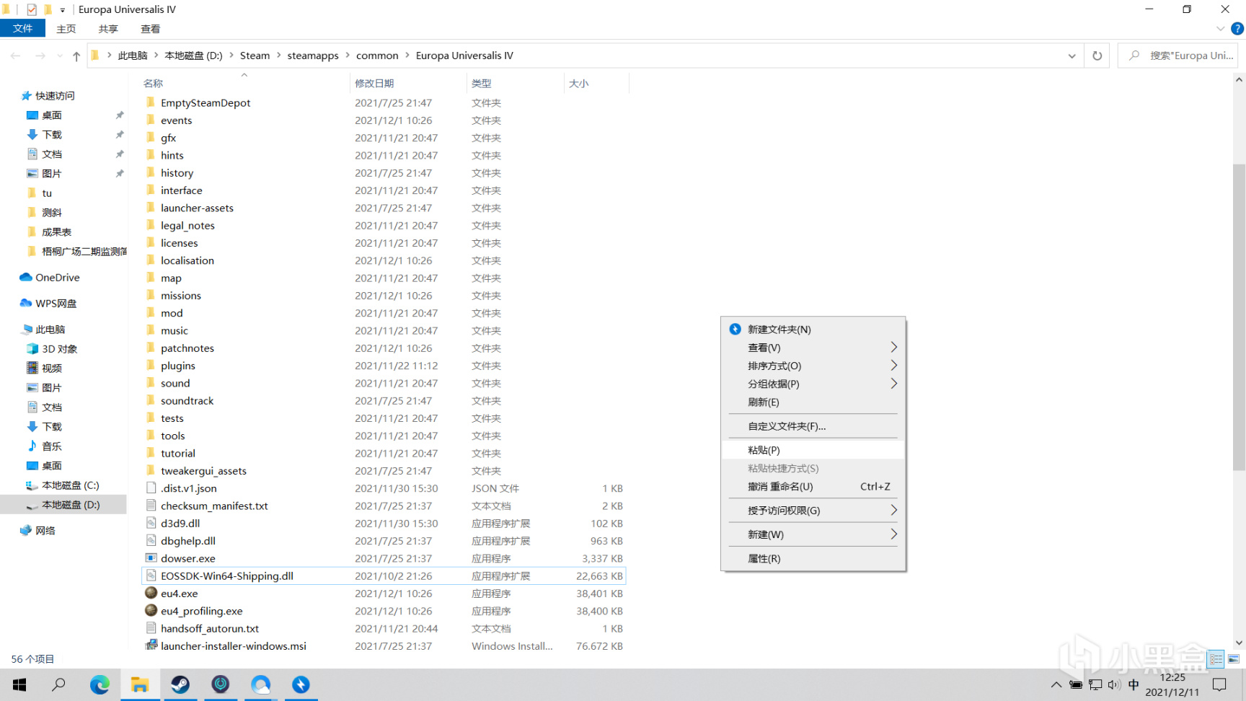Jump to Steam in the breadcrumb path
Image resolution: width=1246 pixels, height=701 pixels.
255,56
